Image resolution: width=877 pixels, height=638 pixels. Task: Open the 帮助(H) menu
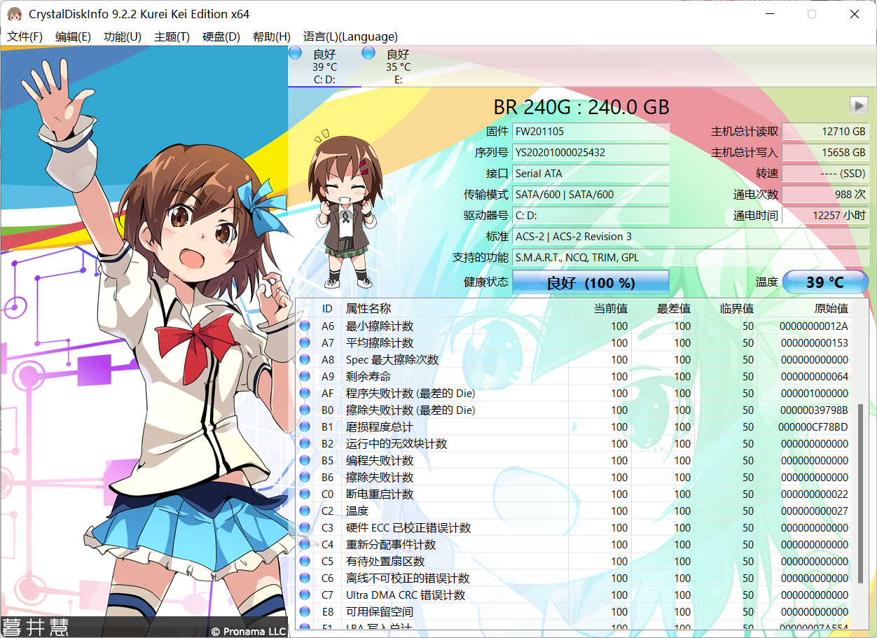[272, 36]
